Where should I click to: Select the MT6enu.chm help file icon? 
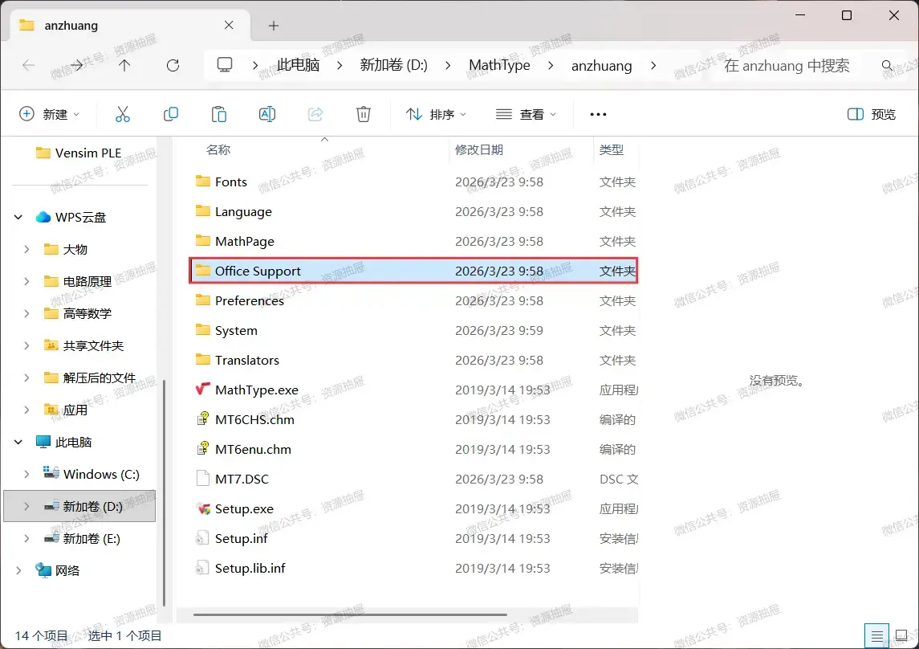tap(202, 449)
